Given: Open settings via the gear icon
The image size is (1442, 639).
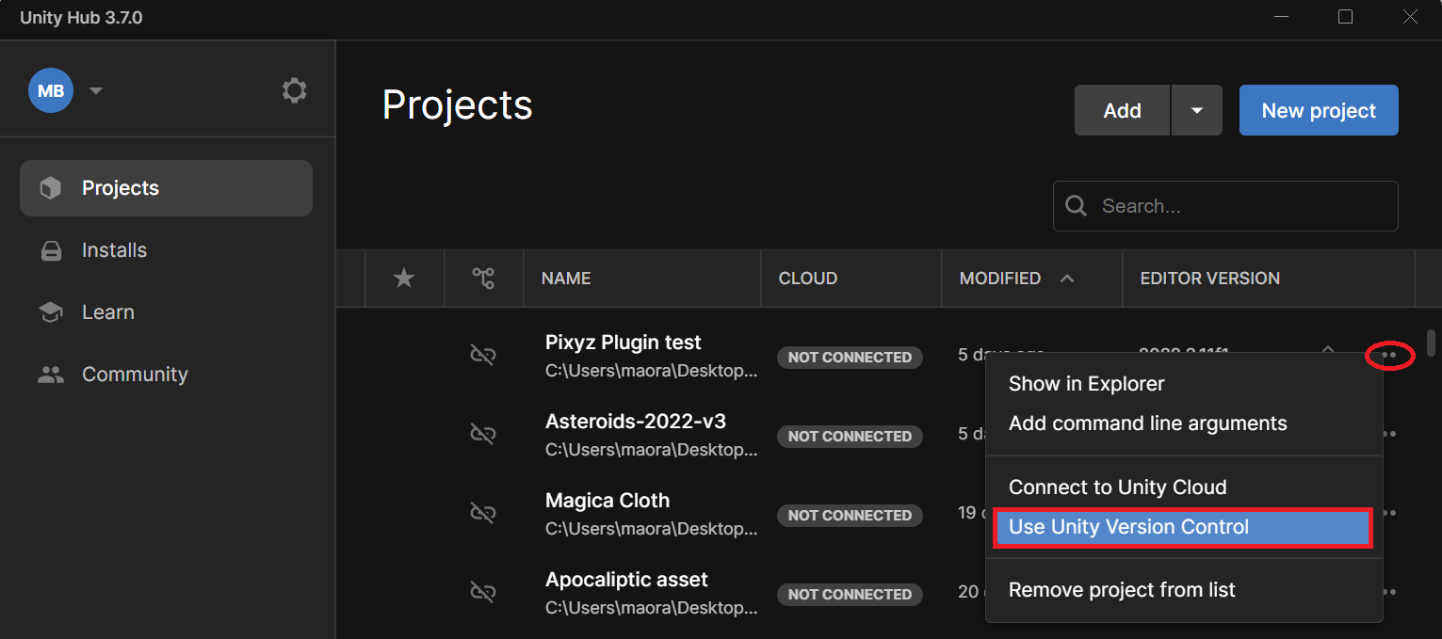Looking at the screenshot, I should (294, 90).
